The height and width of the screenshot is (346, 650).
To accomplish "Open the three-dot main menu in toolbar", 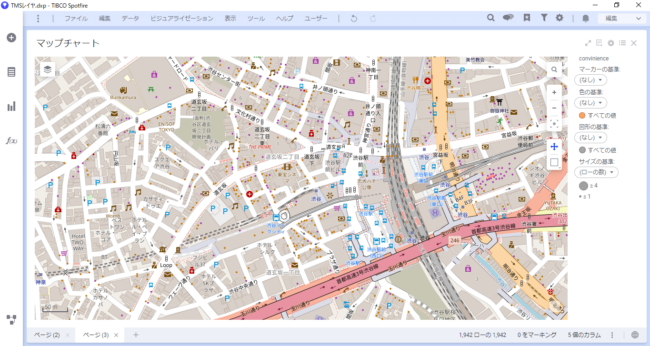I will pos(38,19).
